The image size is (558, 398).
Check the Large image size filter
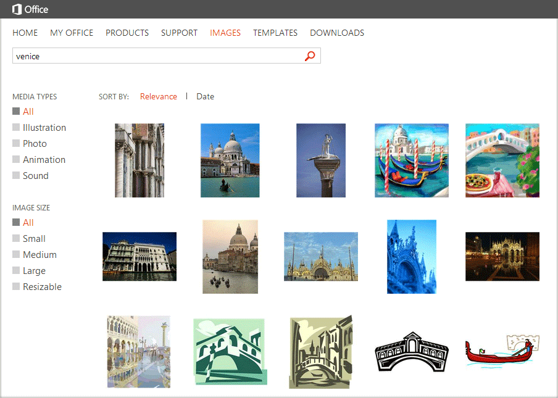(x=15, y=270)
